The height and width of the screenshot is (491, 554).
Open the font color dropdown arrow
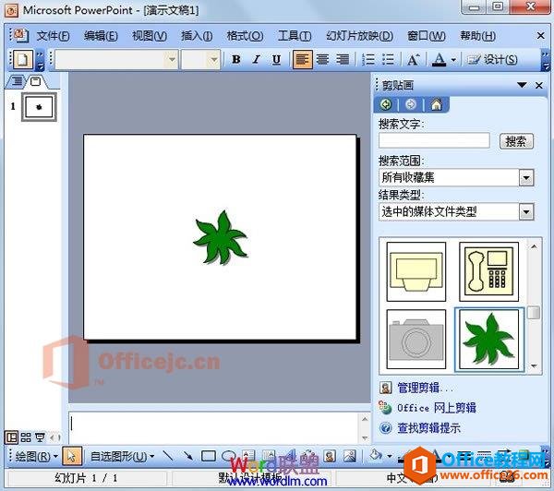click(453, 60)
